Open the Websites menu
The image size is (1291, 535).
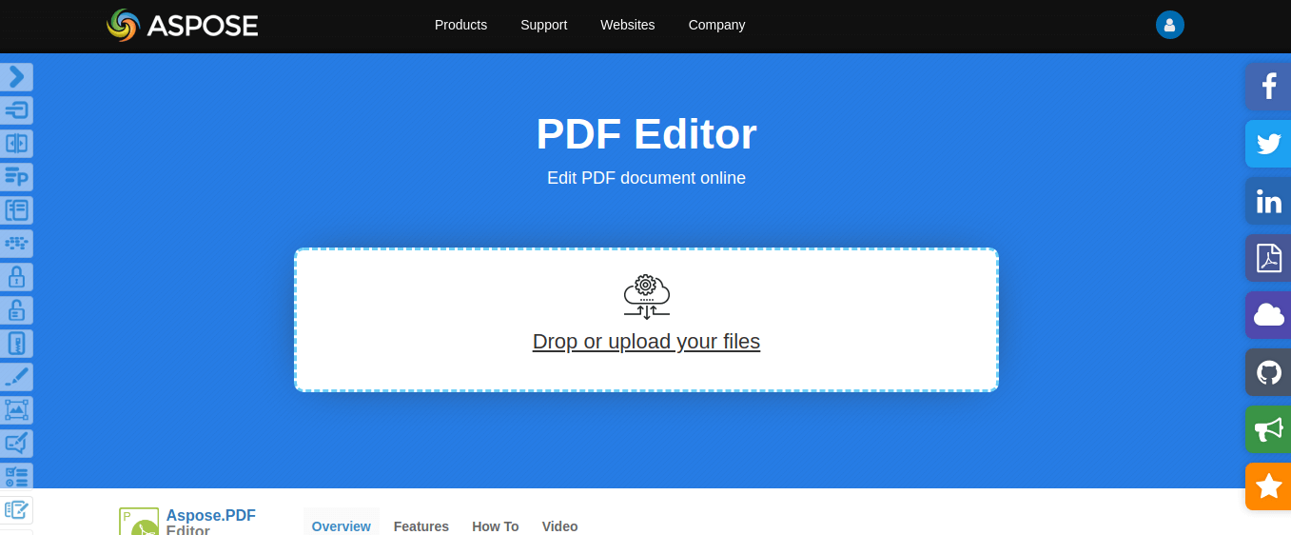tap(627, 25)
